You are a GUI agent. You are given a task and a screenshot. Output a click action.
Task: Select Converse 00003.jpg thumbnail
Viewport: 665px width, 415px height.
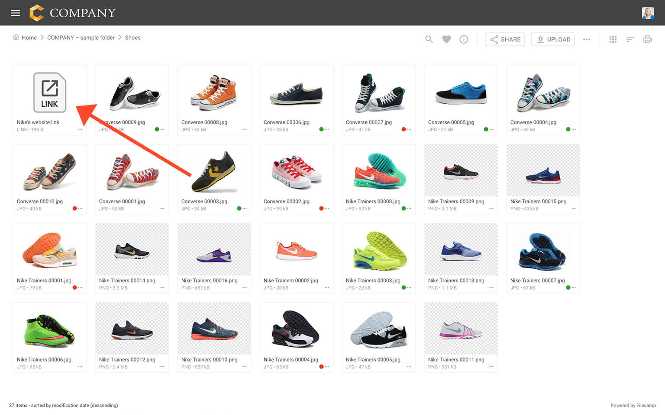(x=214, y=171)
